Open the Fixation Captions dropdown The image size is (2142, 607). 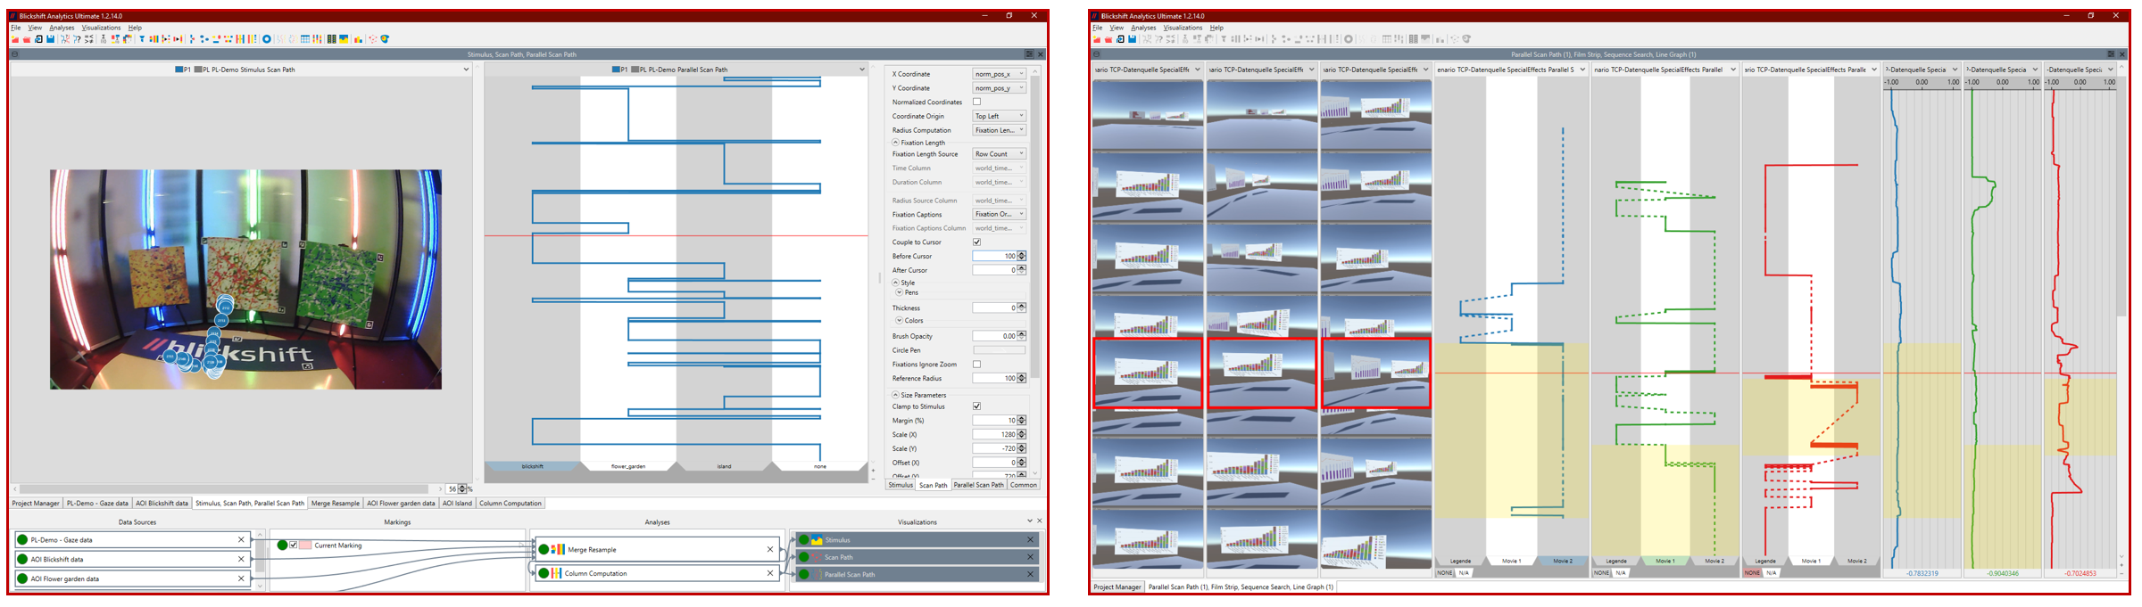coord(999,214)
